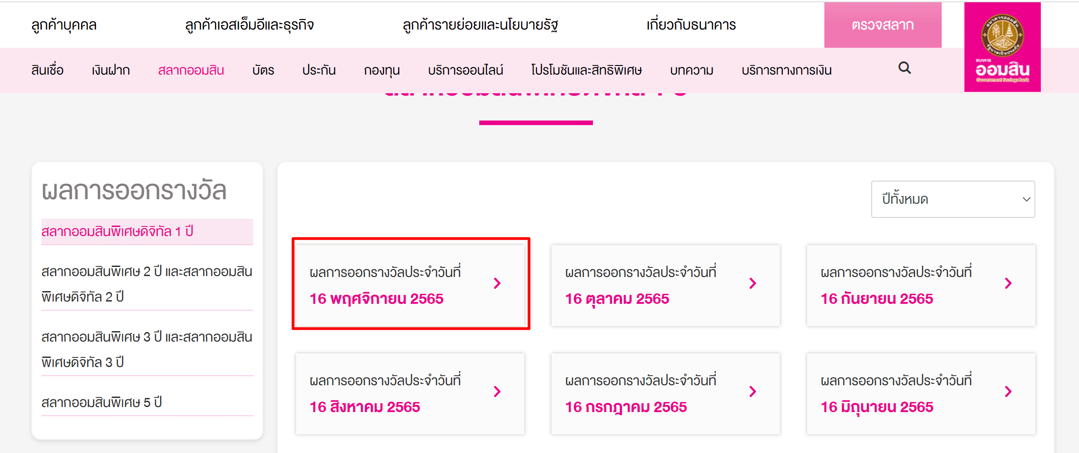Click arrow on 16 พฤศจิกายน 2565 card
Viewport: 1079px width, 453px height.
click(497, 283)
